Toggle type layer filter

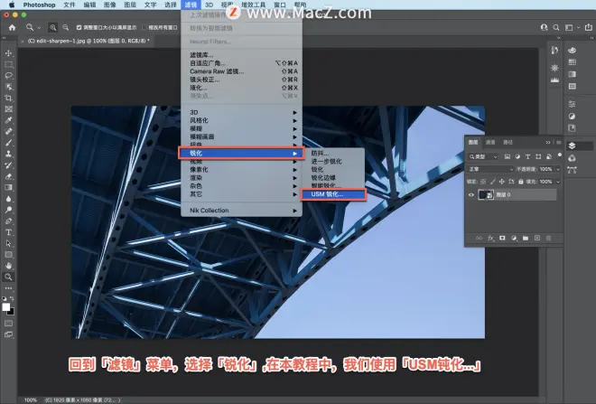527,156
